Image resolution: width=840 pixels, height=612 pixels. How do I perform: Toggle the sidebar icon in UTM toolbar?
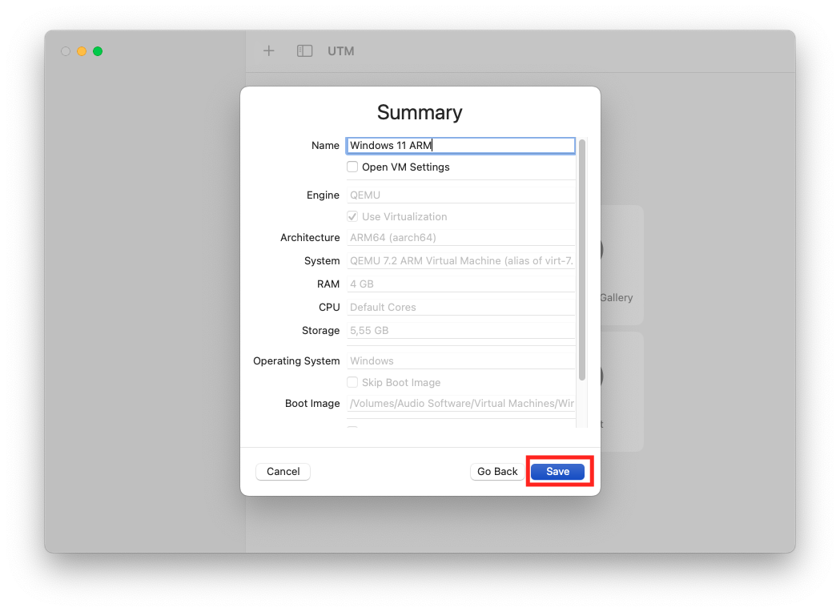tap(304, 51)
